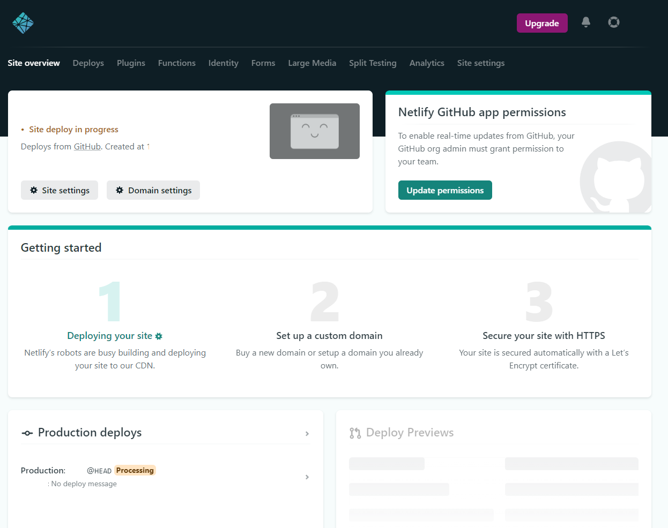
Task: Open the site preview thumbnail
Action: pos(315,131)
